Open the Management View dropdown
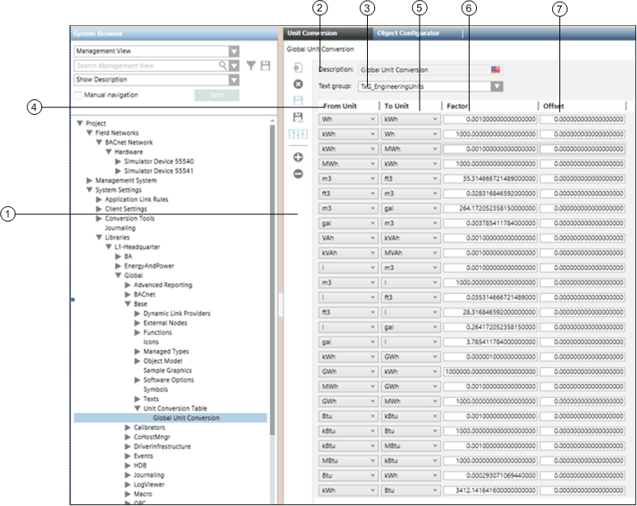Viewport: 637px width, 506px height. tap(234, 51)
